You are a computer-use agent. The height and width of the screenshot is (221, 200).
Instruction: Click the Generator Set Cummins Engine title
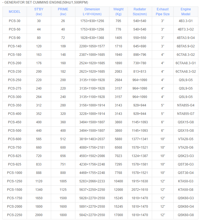(45, 2)
